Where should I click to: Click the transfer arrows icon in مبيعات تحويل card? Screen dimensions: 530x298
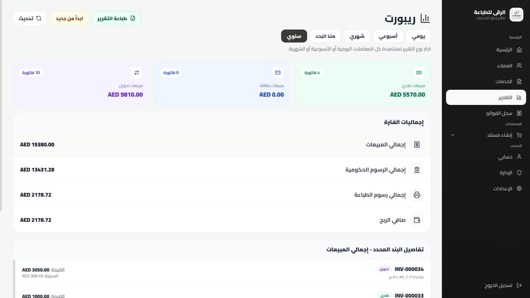(x=137, y=73)
